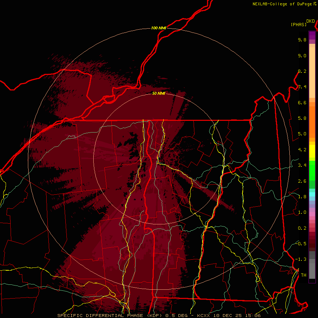318x318 pixels.
Task: Pick the pink segment of the color bar
Action: point(312,214)
